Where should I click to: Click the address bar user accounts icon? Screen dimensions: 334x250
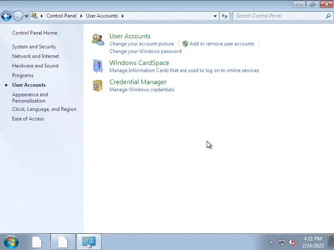pyautogui.click(x=34, y=16)
